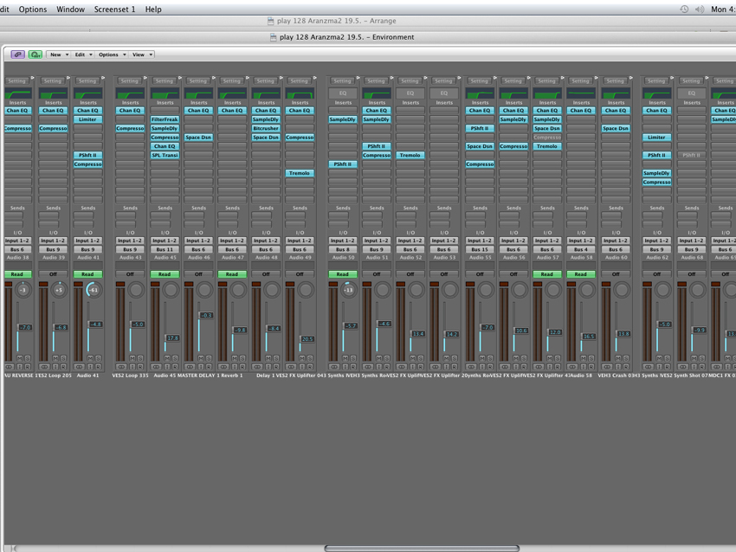Click the stereo format icon on Audio 43
The height and width of the screenshot is (552, 736).
[121, 367]
